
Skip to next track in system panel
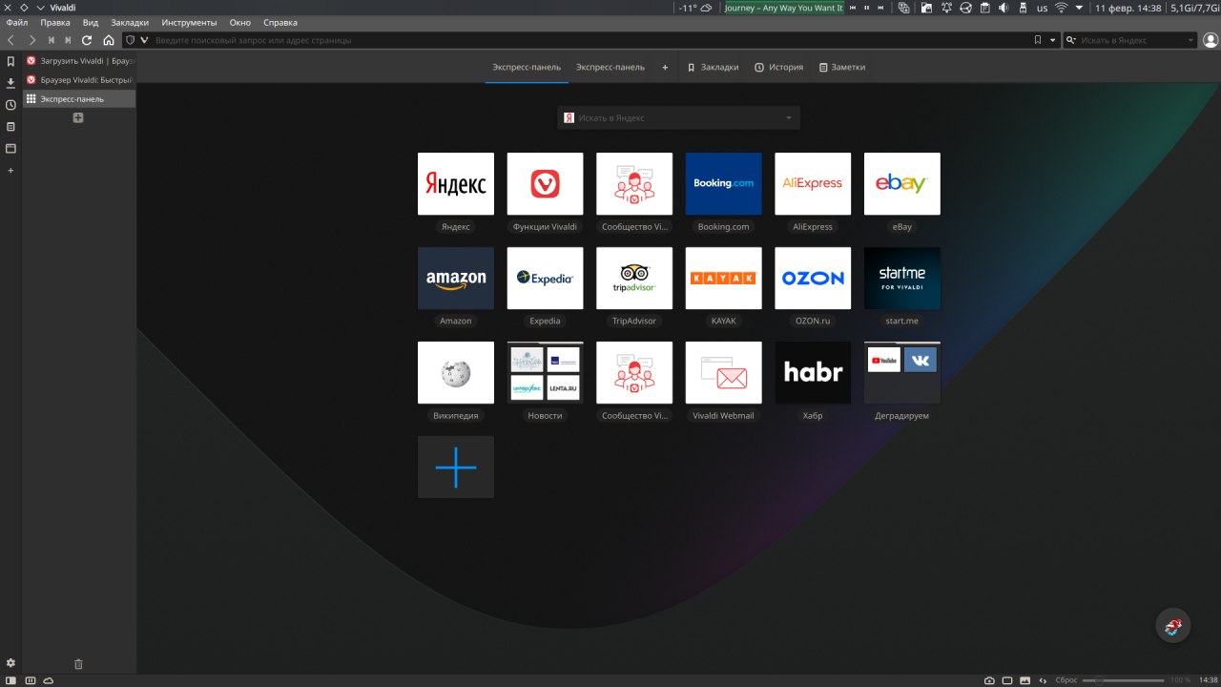pyautogui.click(x=880, y=8)
